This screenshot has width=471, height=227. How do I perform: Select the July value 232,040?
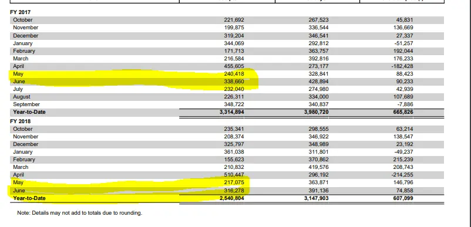(x=234, y=89)
